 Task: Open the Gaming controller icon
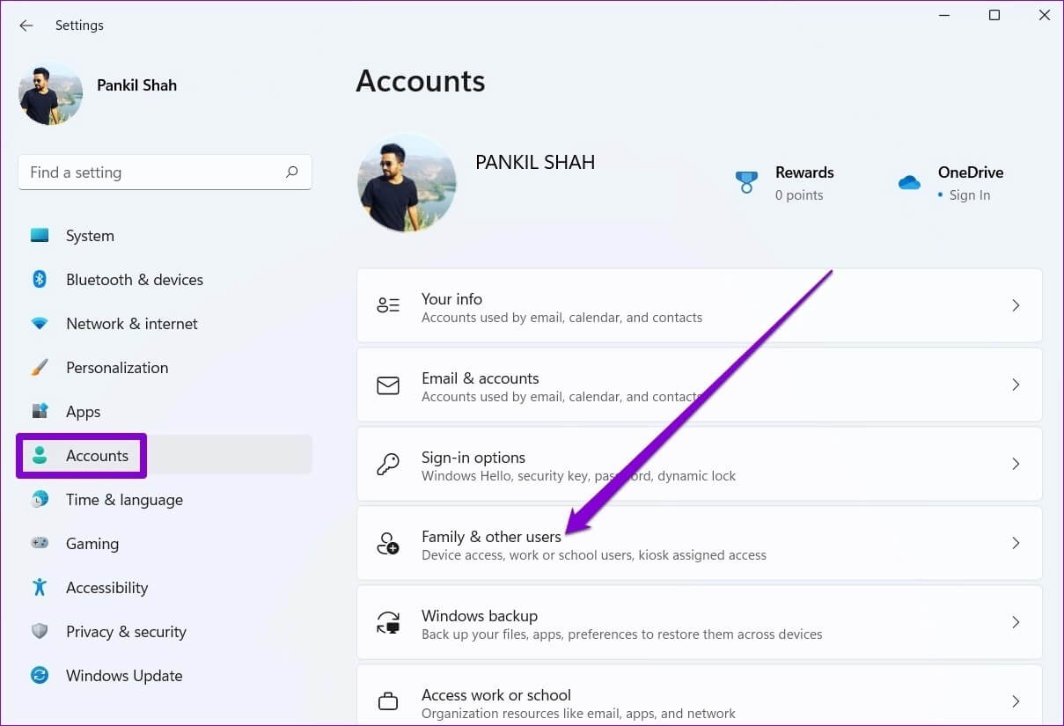pos(40,544)
